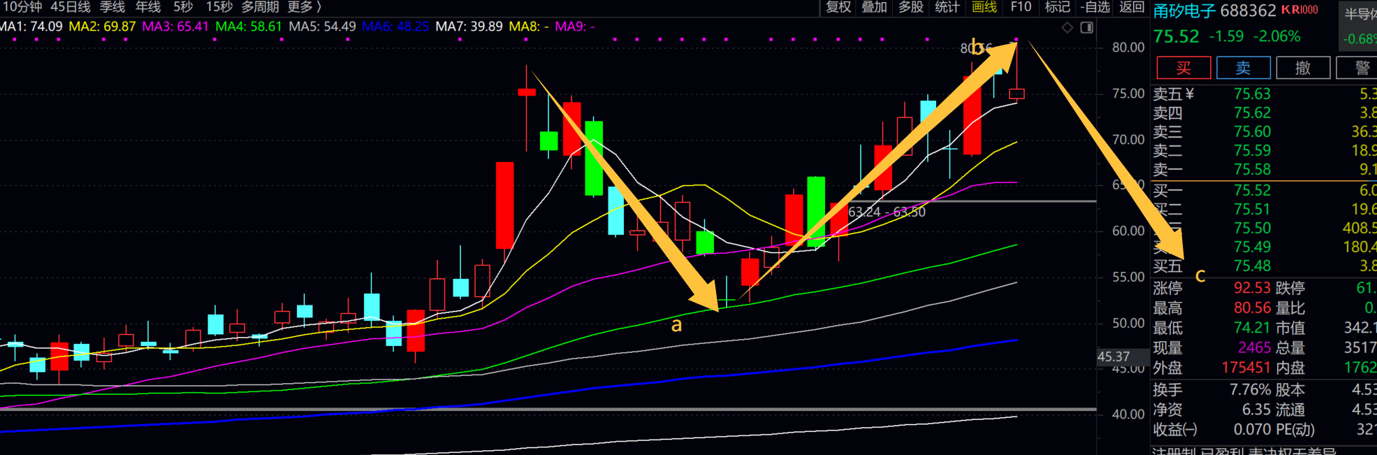Open the 复权 adjustment option
1377x455 pixels.
click(x=838, y=7)
